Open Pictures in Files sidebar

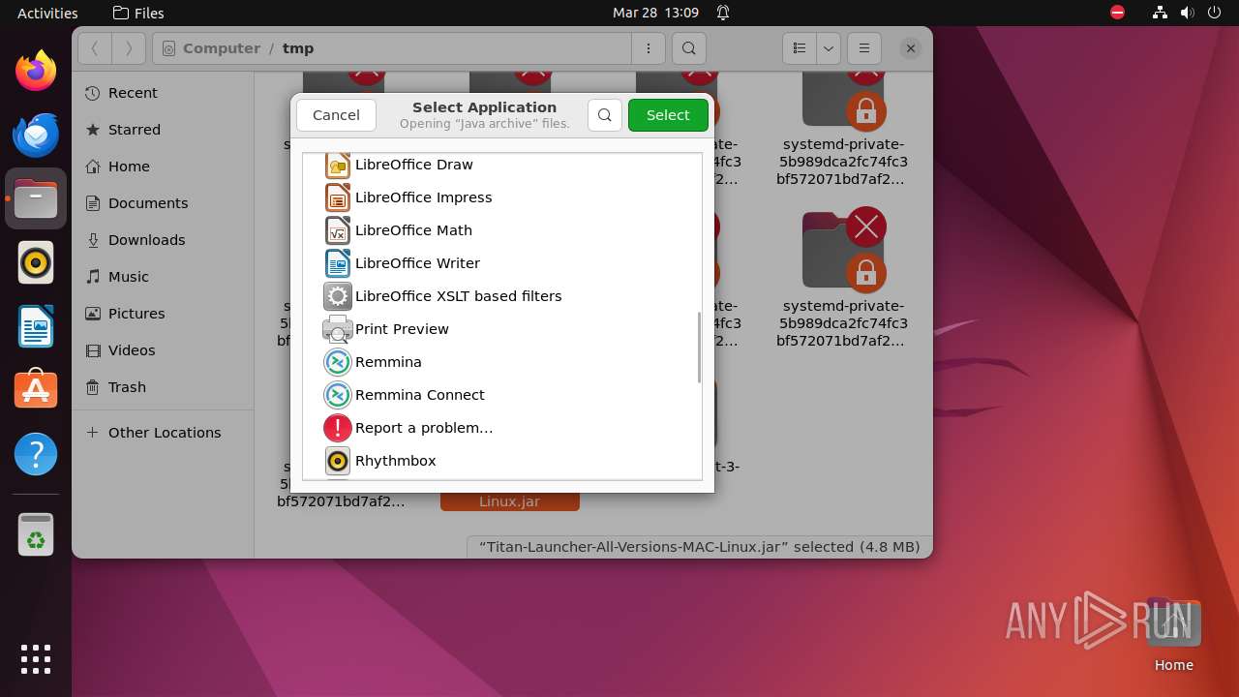(163, 314)
